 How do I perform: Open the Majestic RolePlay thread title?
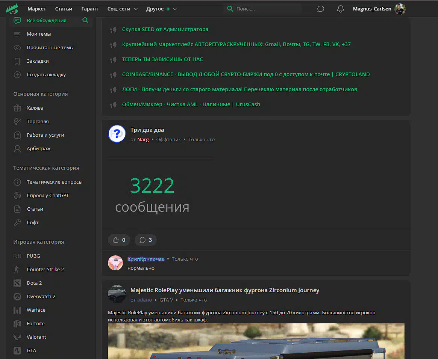click(x=225, y=290)
